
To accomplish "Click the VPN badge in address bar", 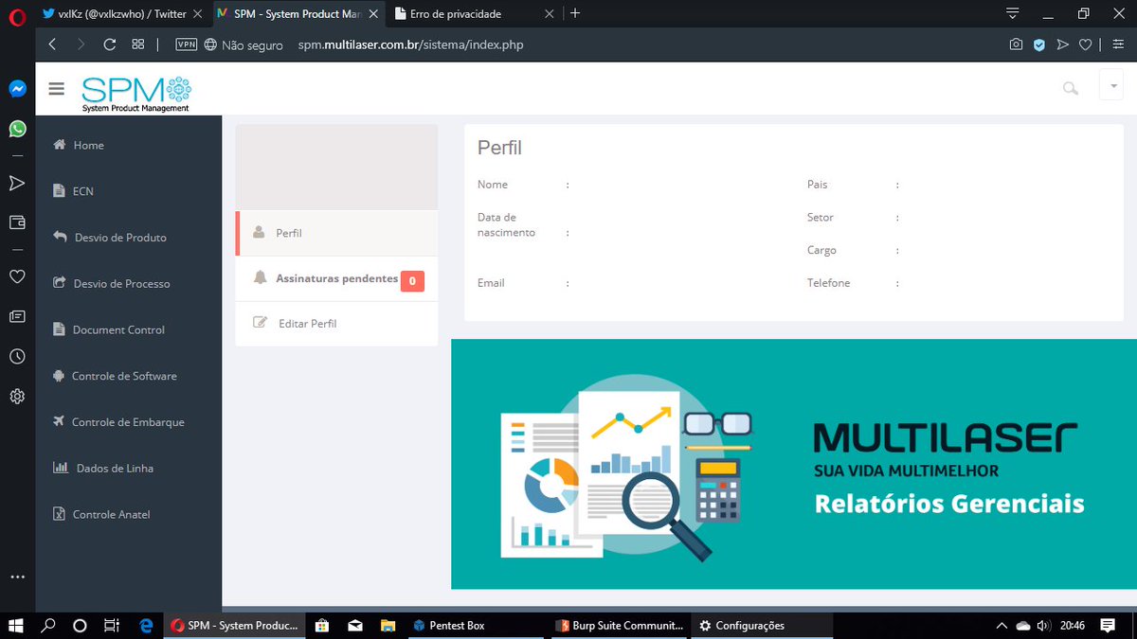I will (187, 44).
